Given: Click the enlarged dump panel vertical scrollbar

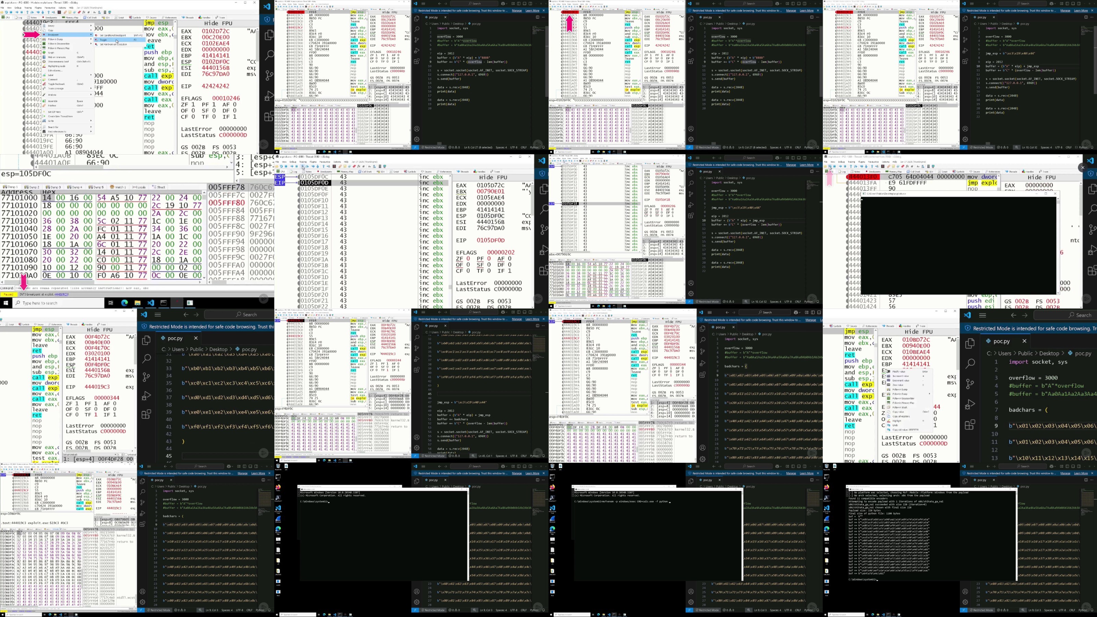Looking at the screenshot, I should tap(204, 235).
